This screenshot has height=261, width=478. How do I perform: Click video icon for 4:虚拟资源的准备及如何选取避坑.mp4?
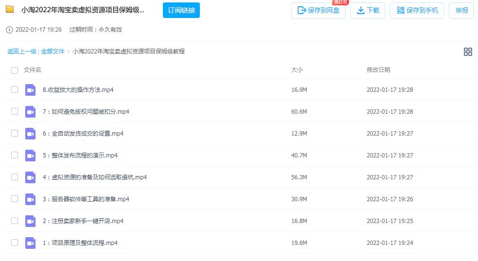(30, 177)
